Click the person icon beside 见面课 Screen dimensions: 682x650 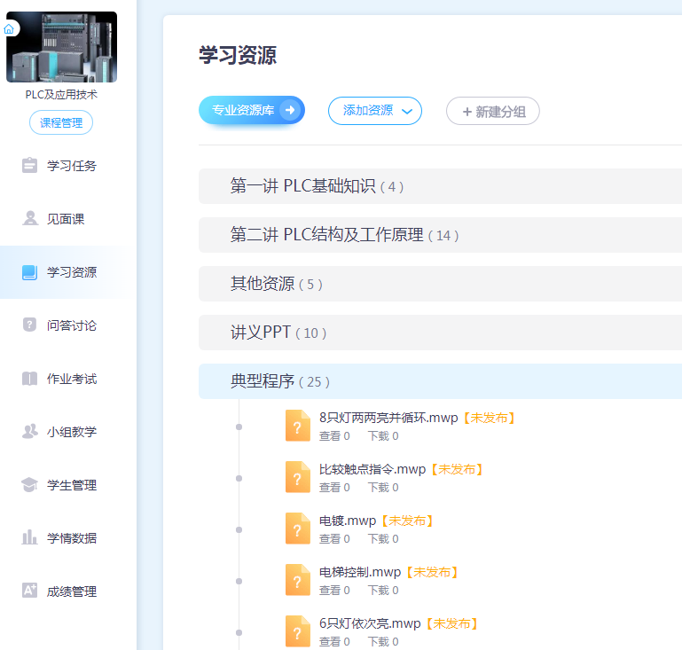pyautogui.click(x=30, y=218)
